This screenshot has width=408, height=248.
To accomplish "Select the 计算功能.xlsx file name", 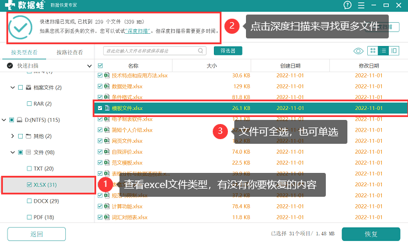I will (x=127, y=207).
